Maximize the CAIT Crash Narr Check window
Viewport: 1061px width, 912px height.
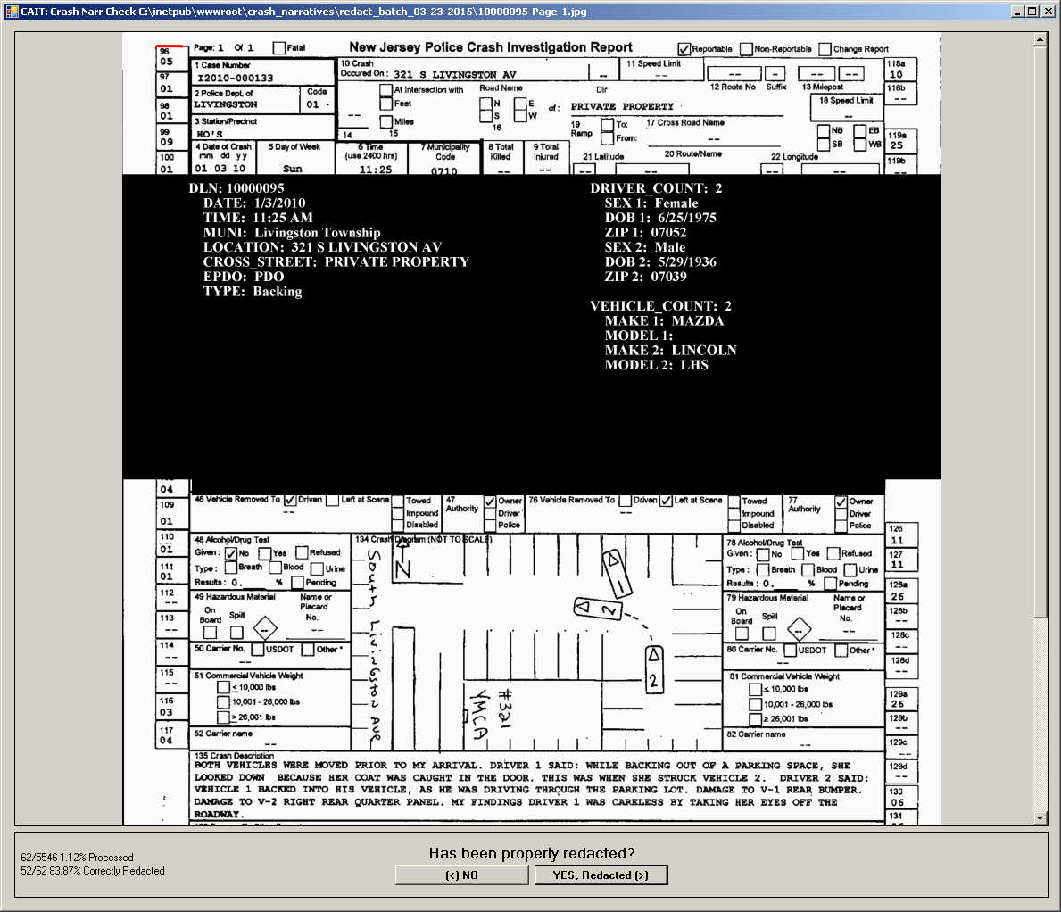[x=1032, y=12]
